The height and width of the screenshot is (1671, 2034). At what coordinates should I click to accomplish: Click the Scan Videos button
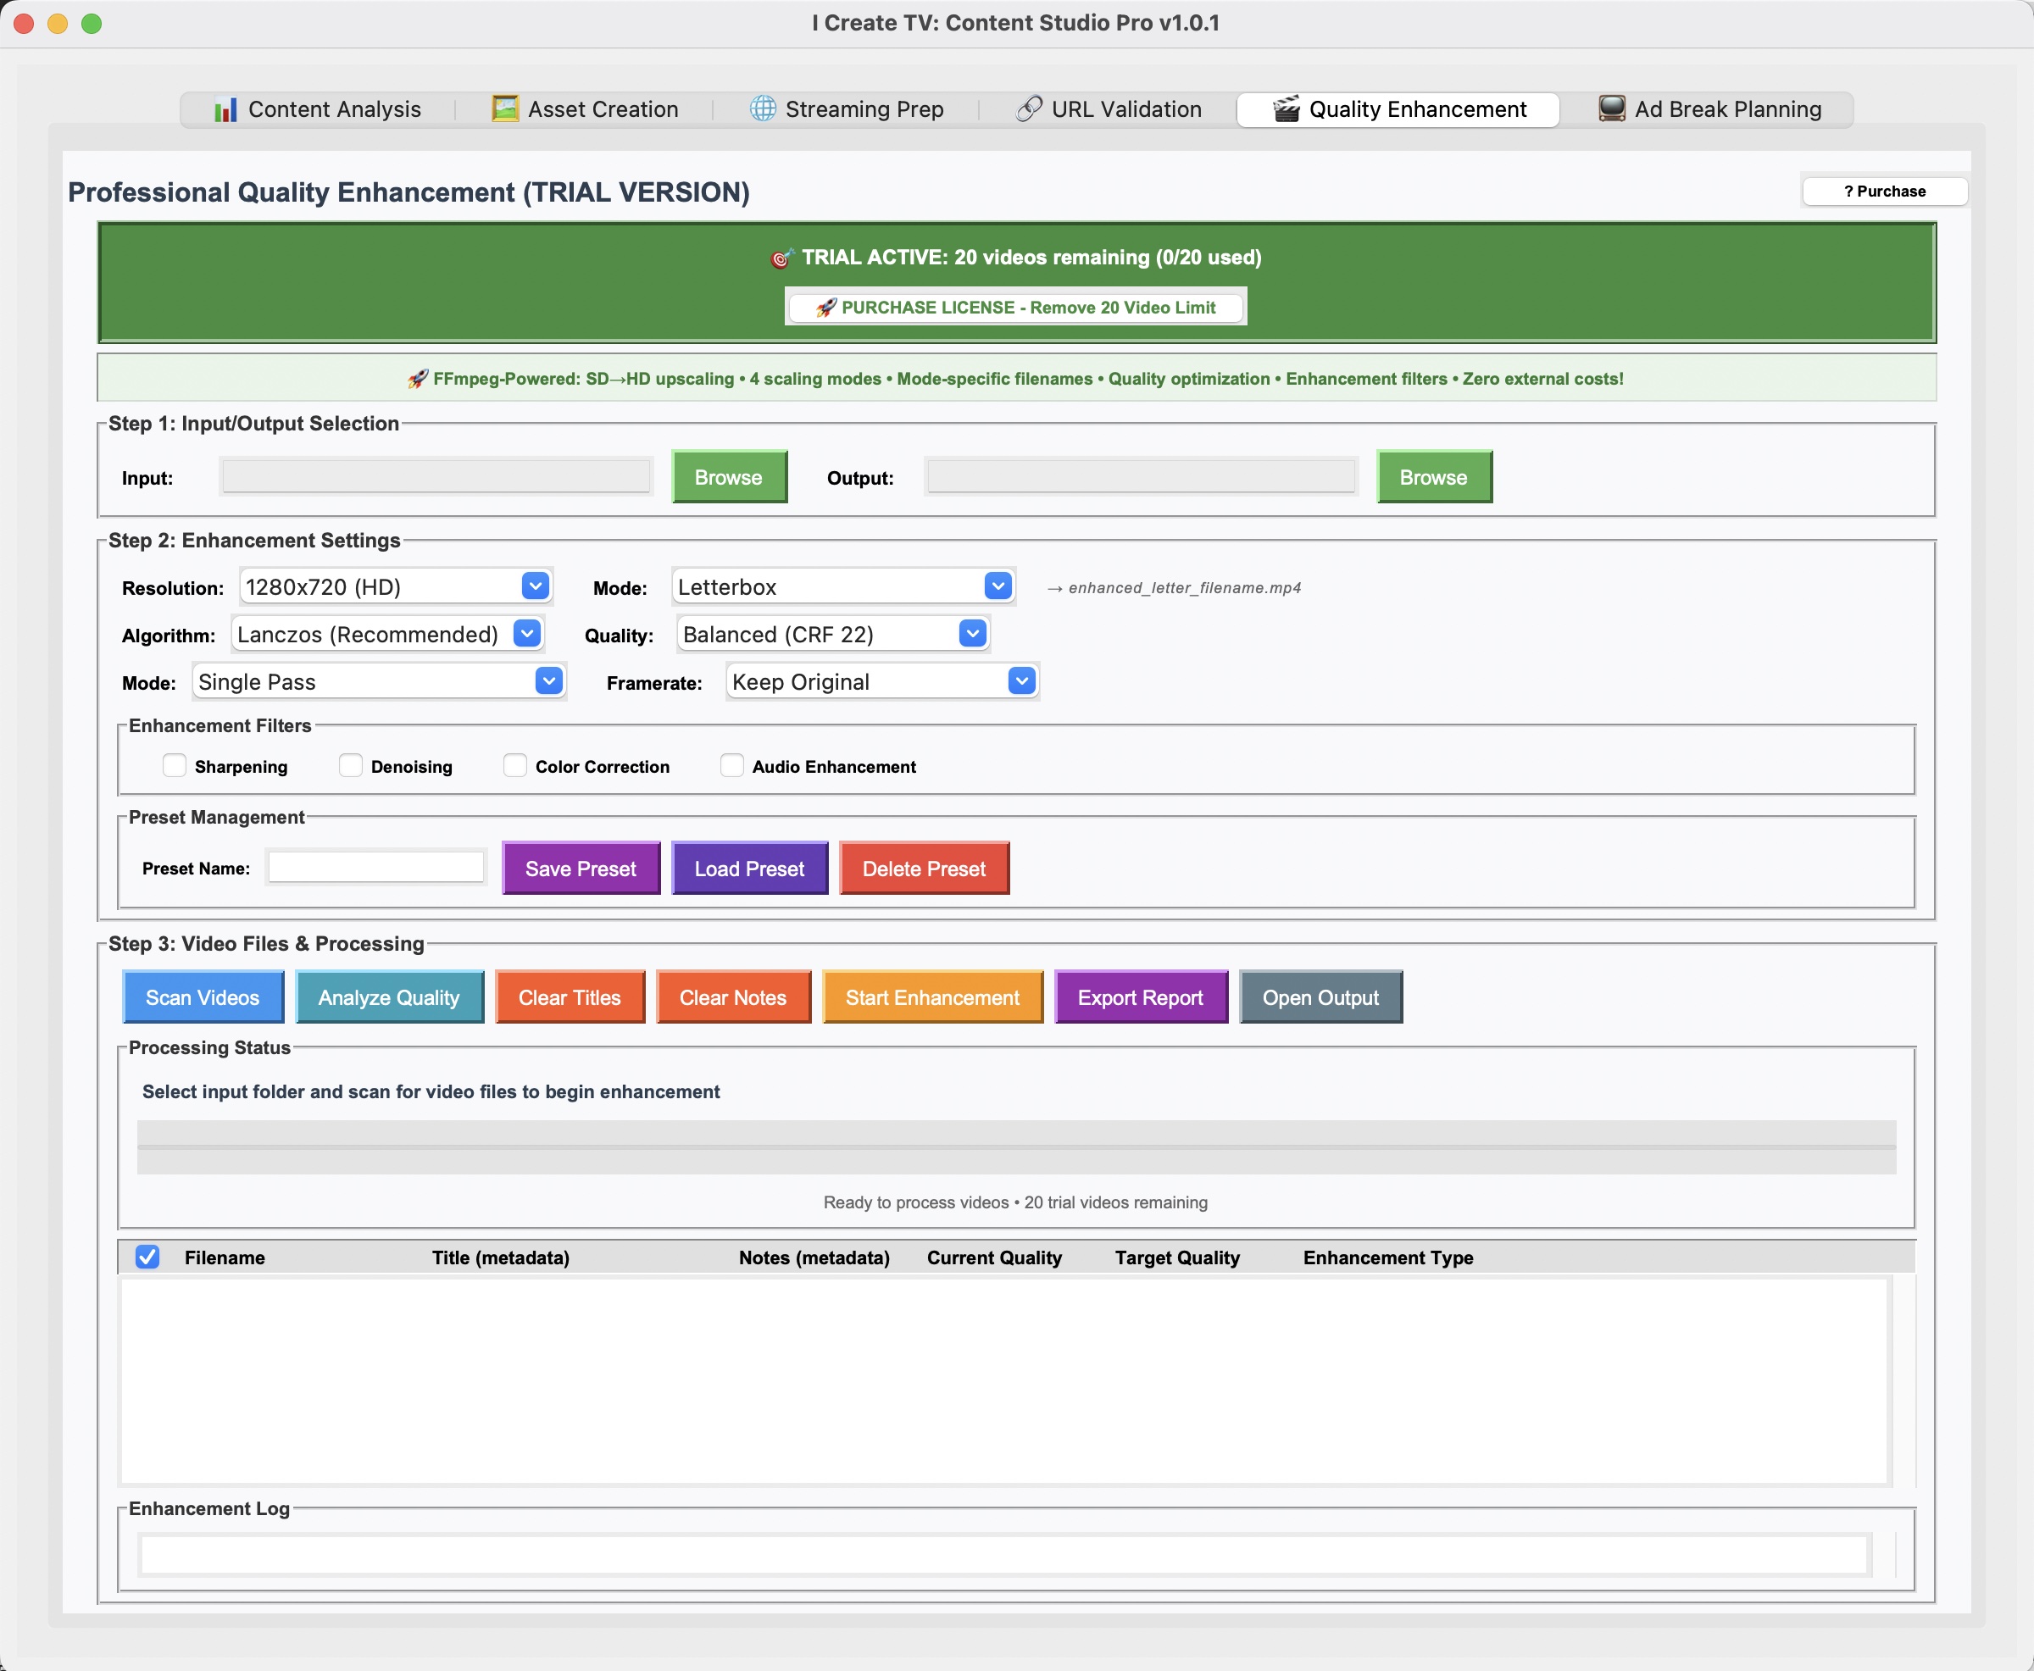[x=203, y=997]
